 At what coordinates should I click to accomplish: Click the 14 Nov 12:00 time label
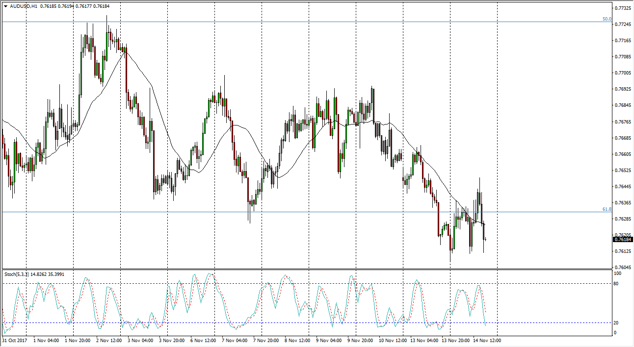[486, 340]
